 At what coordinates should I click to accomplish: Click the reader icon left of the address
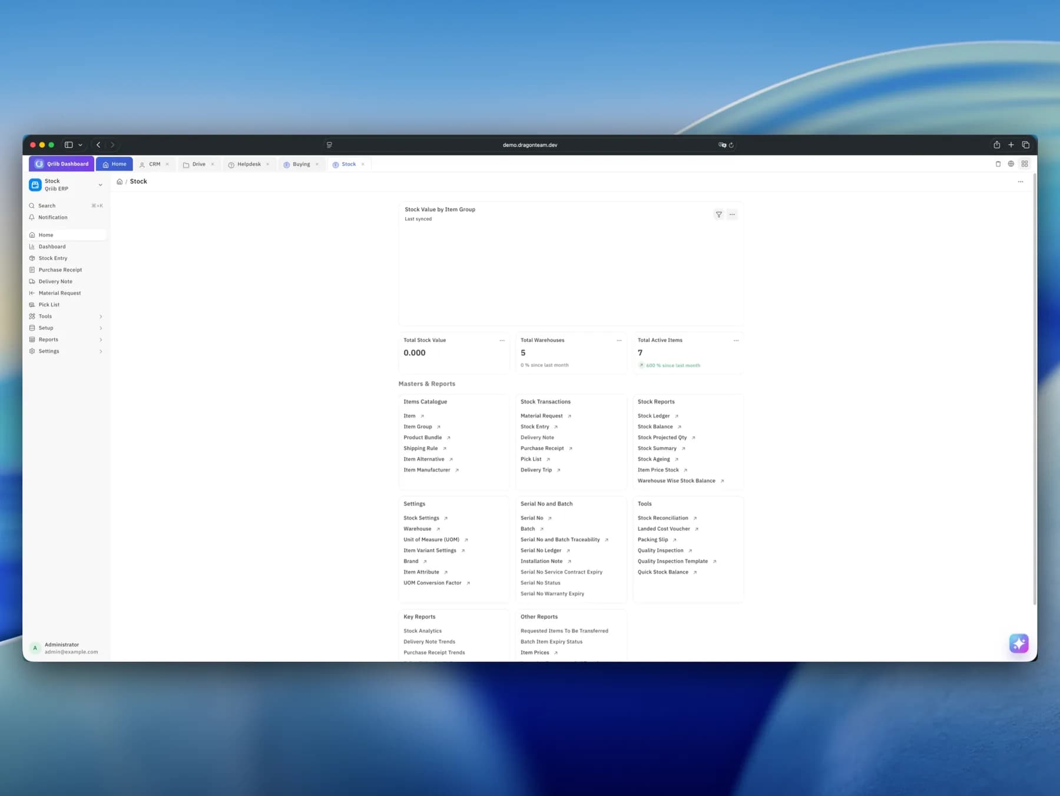pyautogui.click(x=329, y=145)
